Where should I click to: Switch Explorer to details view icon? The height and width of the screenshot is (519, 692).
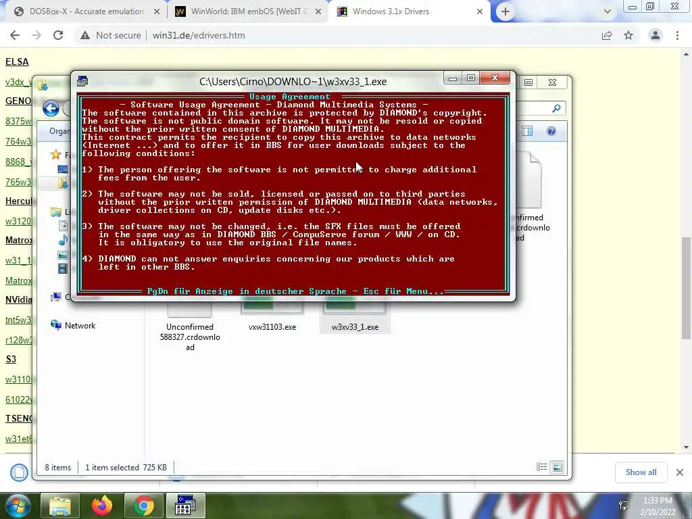pyautogui.click(x=541, y=467)
